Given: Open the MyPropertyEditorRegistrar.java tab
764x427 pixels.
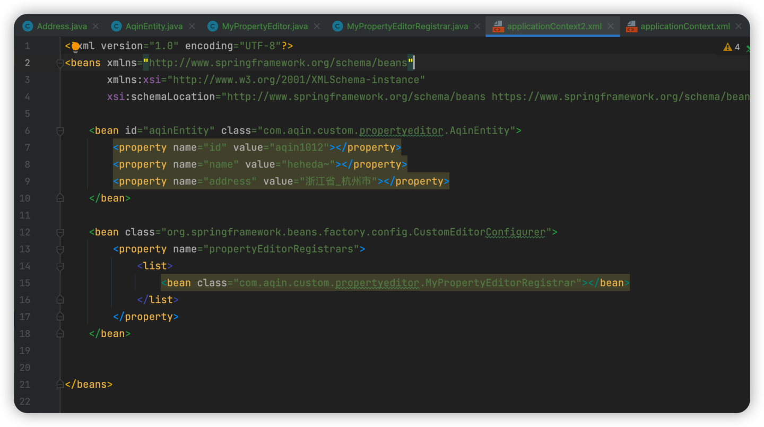Looking at the screenshot, I should pyautogui.click(x=407, y=26).
